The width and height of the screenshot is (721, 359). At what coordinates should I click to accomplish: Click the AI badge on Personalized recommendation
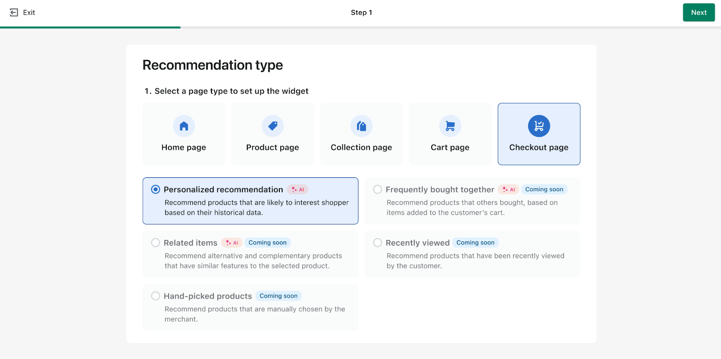[297, 189]
